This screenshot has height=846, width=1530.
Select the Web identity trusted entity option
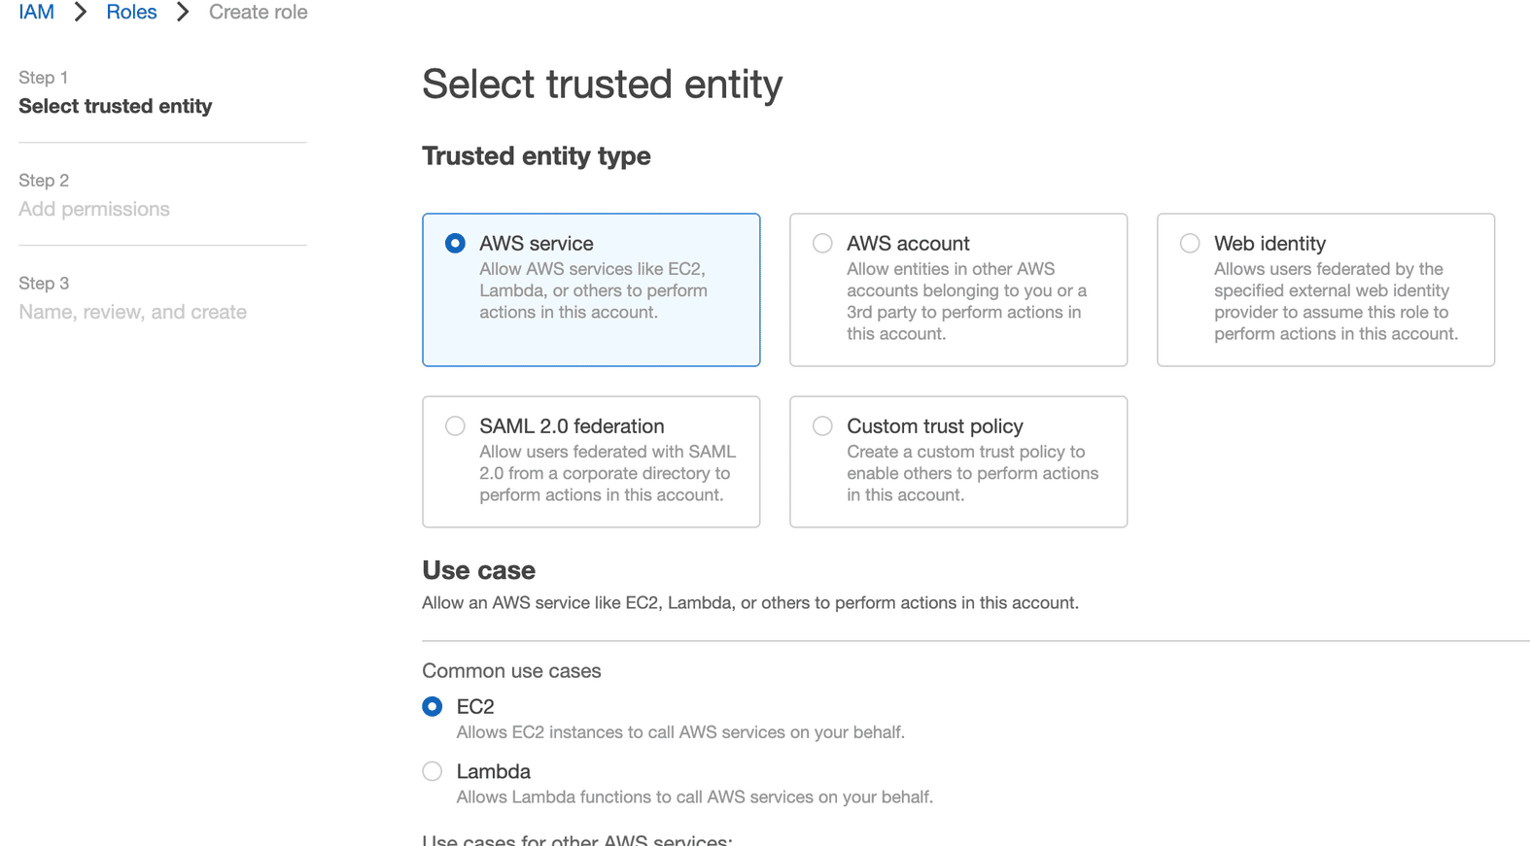(1189, 243)
